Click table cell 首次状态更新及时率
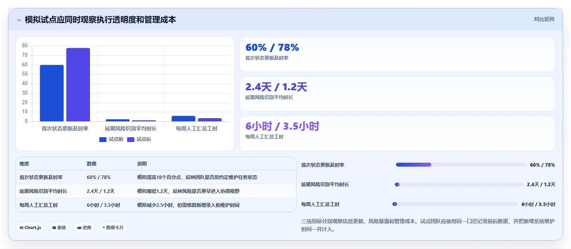The image size is (571, 249). [x=41, y=177]
